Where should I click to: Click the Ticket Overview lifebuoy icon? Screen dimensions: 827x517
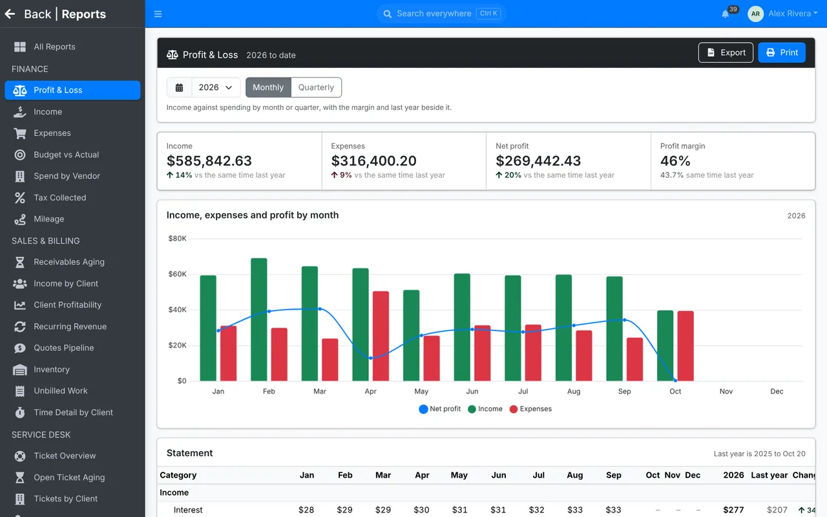(x=20, y=456)
